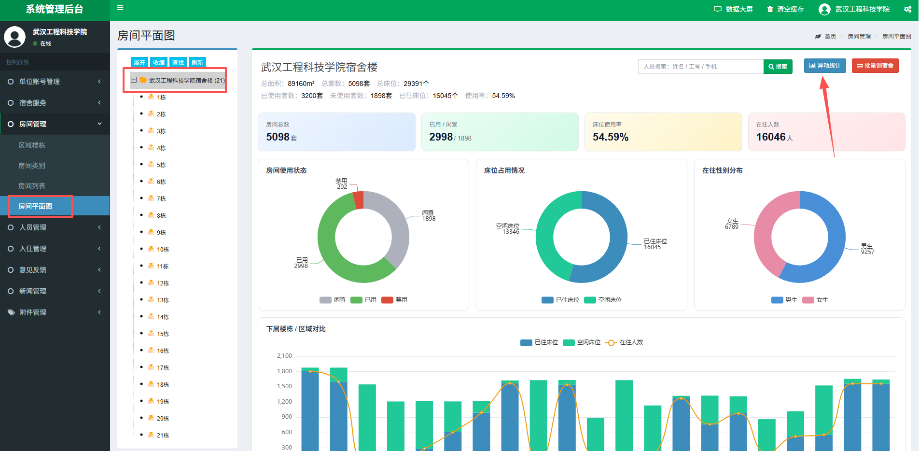Click the circle icon beside 入住管理
Image resolution: width=919 pixels, height=451 pixels.
[x=11, y=249]
